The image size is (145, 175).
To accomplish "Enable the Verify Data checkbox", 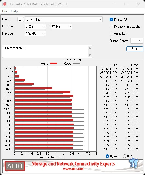I will (111, 34).
